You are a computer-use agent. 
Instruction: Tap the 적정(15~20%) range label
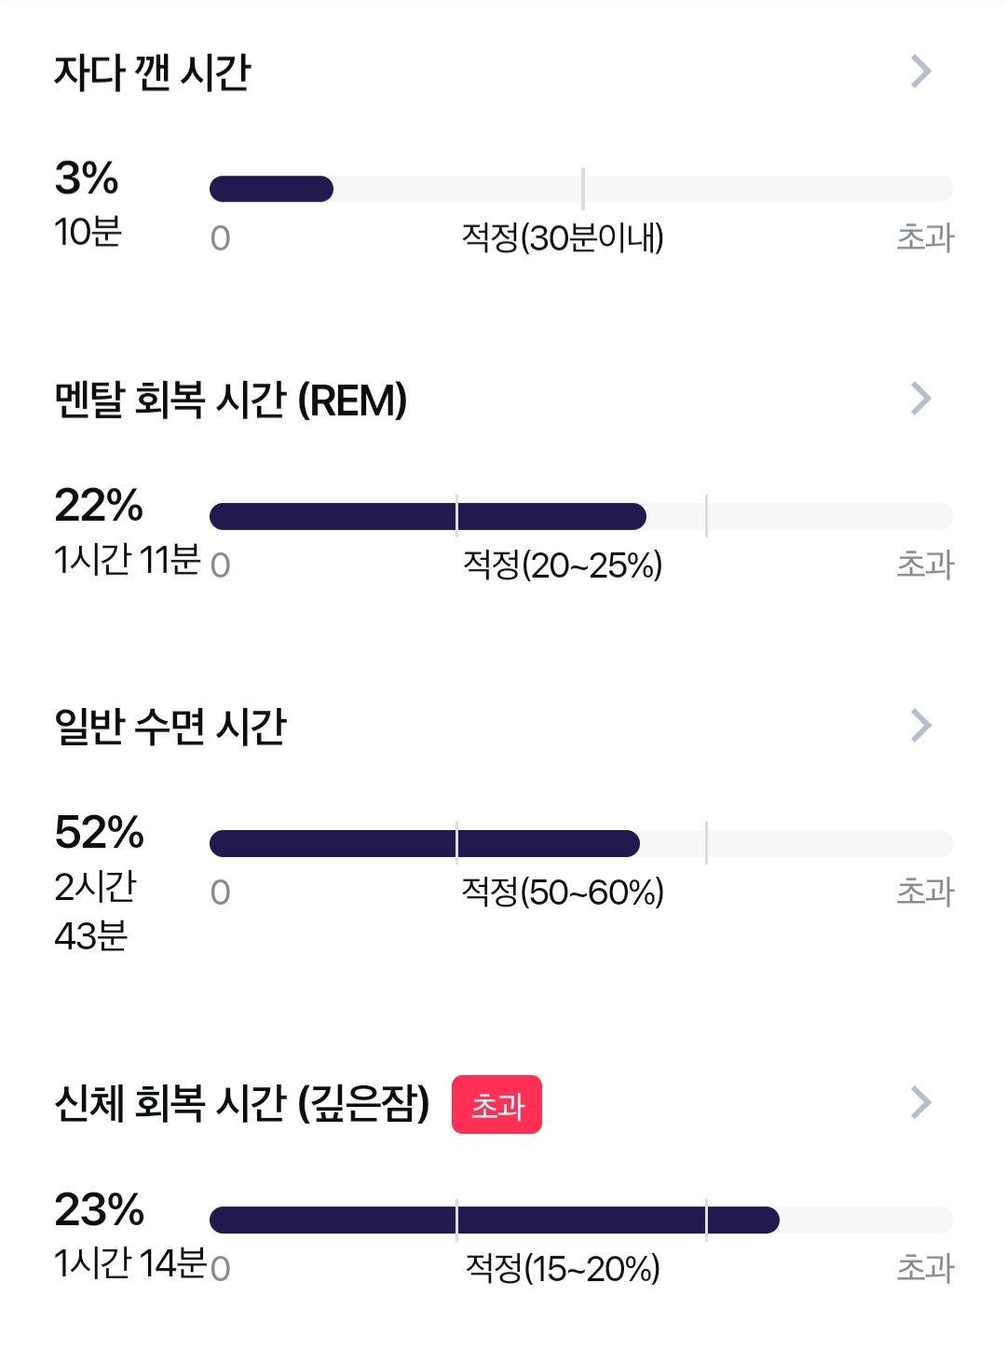point(563,1268)
